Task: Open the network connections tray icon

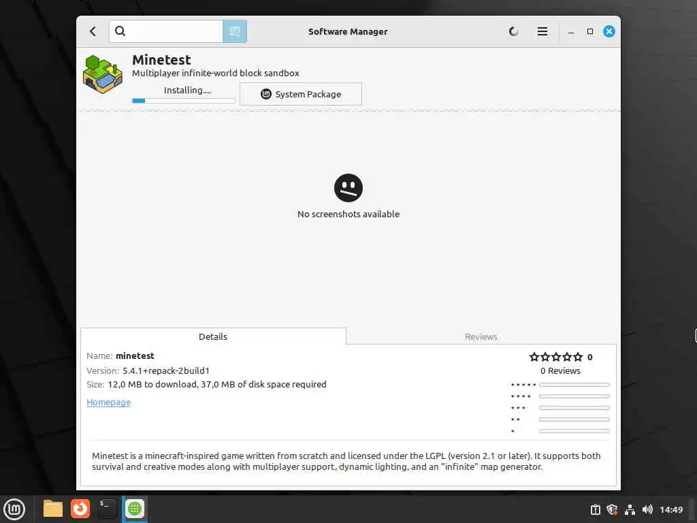Action: coord(630,509)
